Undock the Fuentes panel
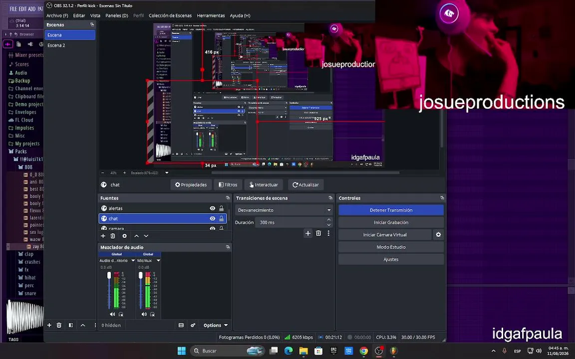This screenshot has width=575, height=359. [228, 198]
